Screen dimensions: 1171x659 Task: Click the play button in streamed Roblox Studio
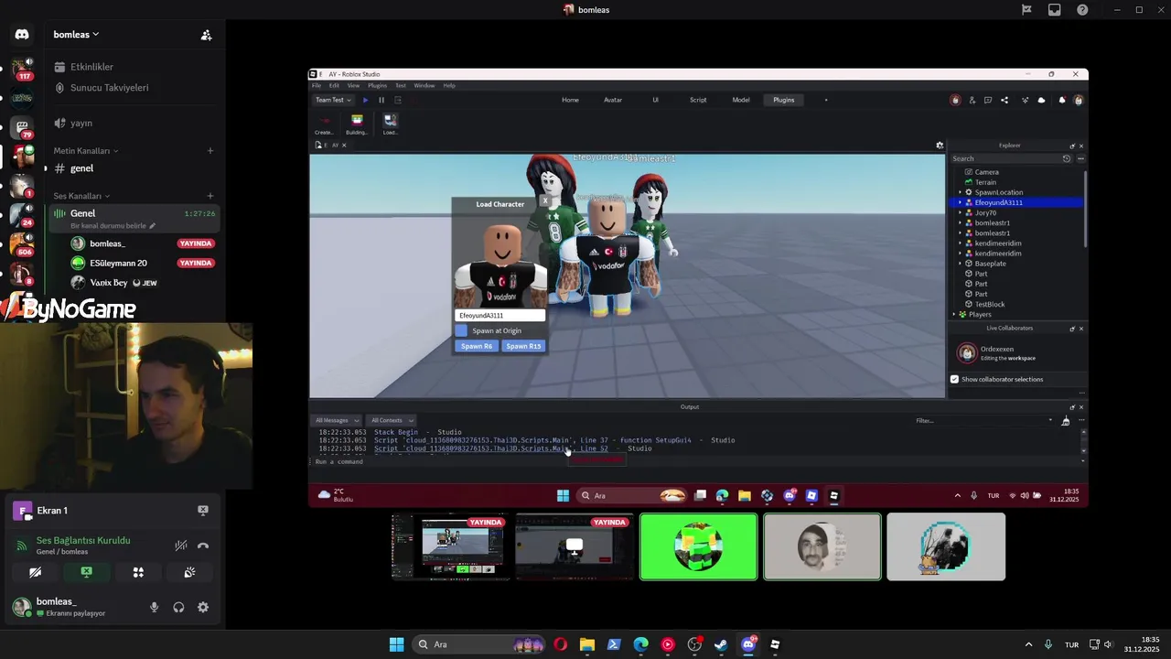365,100
